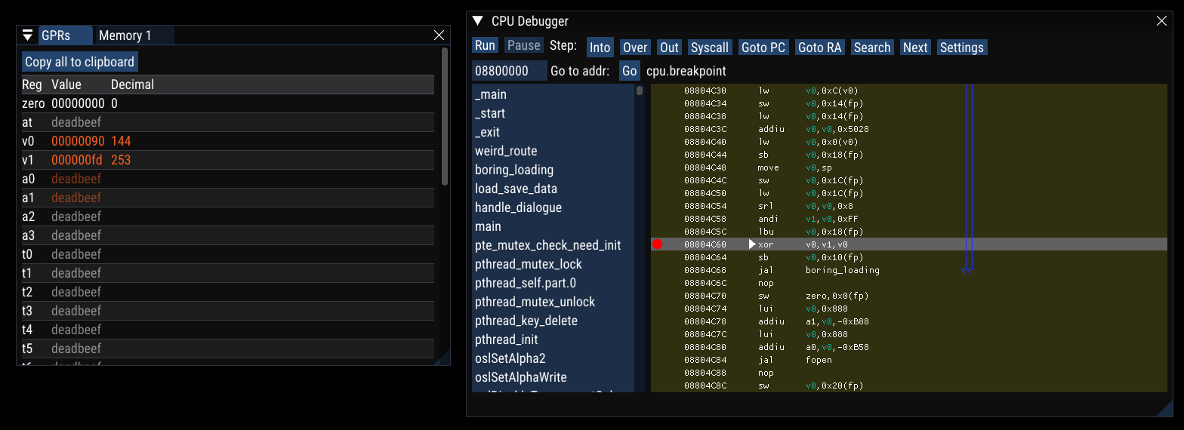Open debugger Settings

962,48
